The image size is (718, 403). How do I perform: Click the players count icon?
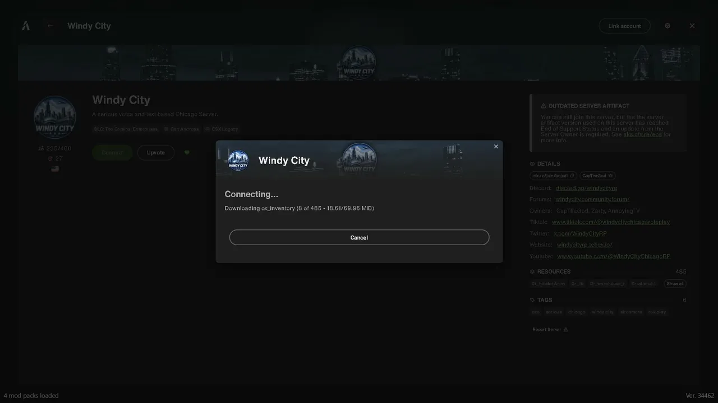[x=42, y=148]
